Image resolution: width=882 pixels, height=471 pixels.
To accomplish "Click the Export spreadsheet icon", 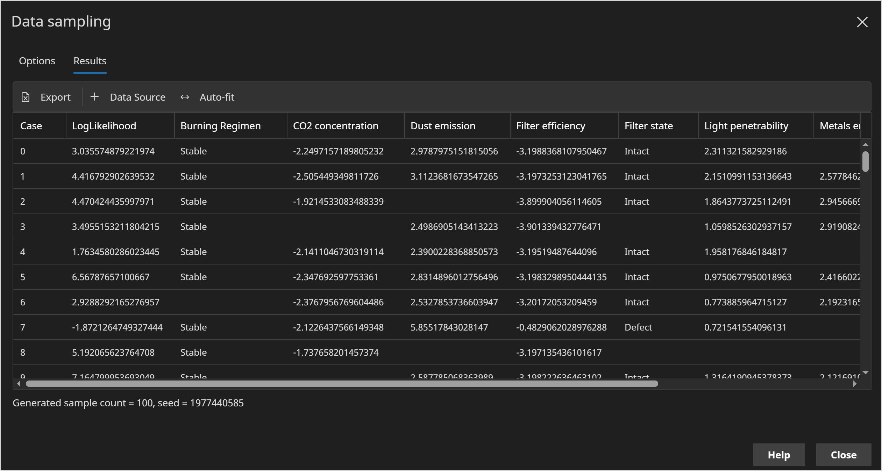I will [26, 97].
